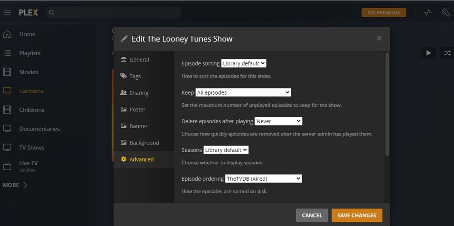Click the Advanced tab gear icon
Viewport: 454px width, 226px height.
[124, 159]
